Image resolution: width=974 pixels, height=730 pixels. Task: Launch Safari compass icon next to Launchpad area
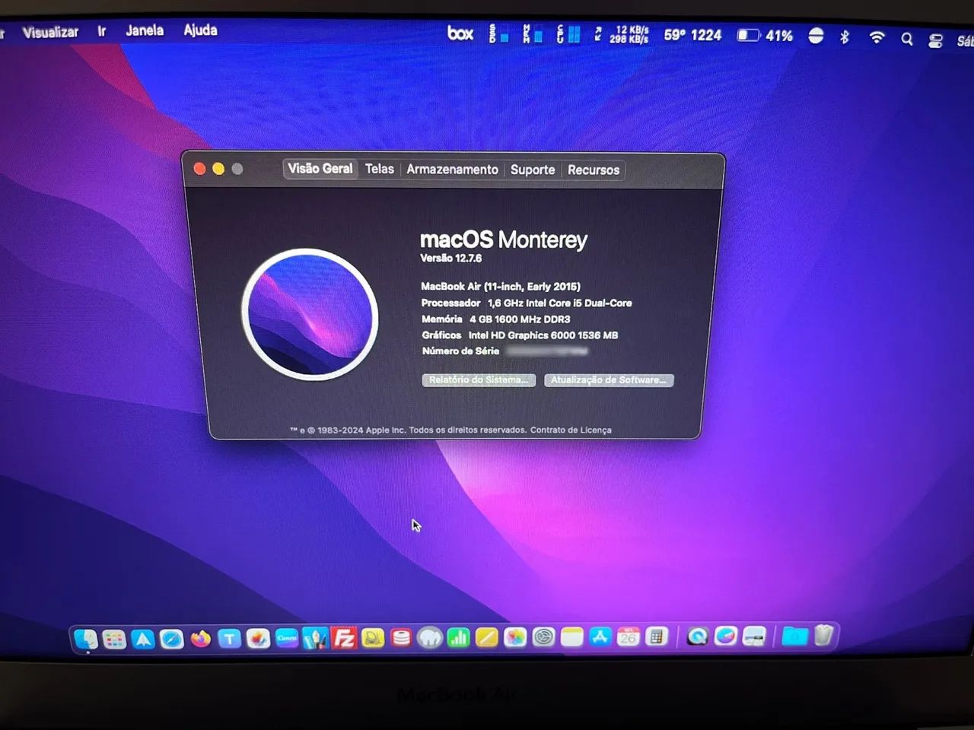coord(171,639)
